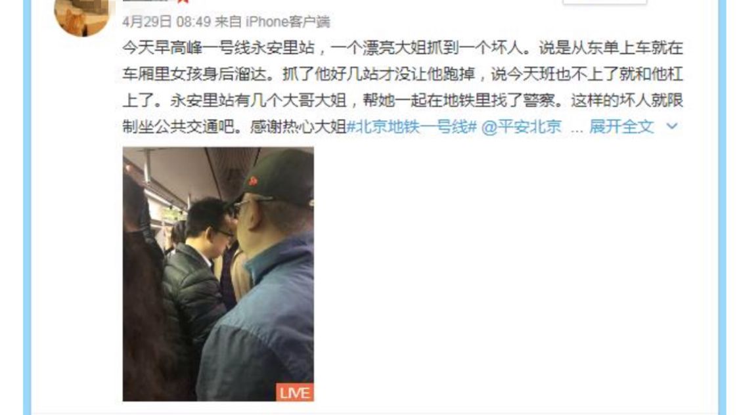Click the partially visible top-right button

point(605,2)
